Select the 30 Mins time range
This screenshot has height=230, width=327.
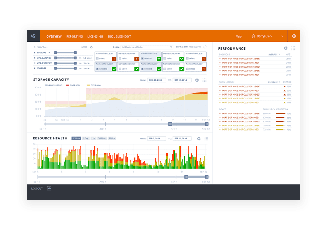(102, 138)
